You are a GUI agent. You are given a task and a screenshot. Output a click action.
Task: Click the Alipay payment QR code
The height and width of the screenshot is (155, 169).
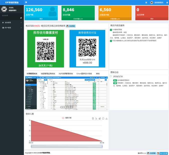pos(87,48)
